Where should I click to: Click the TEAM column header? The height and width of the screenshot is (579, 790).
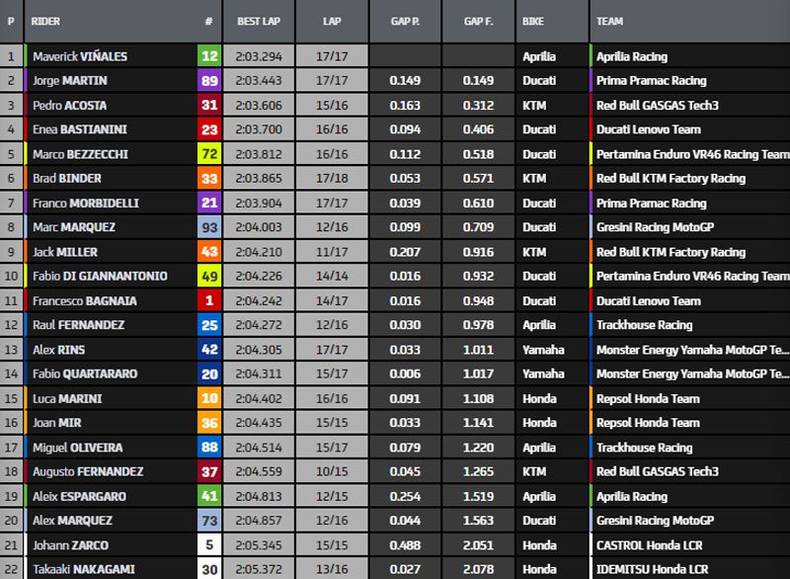pos(611,21)
